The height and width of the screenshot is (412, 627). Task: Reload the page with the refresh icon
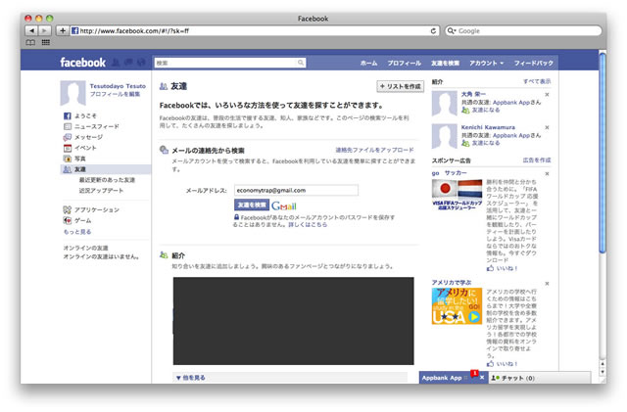[433, 30]
